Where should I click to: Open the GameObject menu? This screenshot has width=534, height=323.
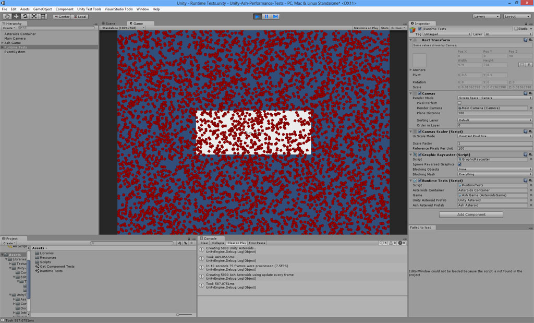tap(42, 9)
